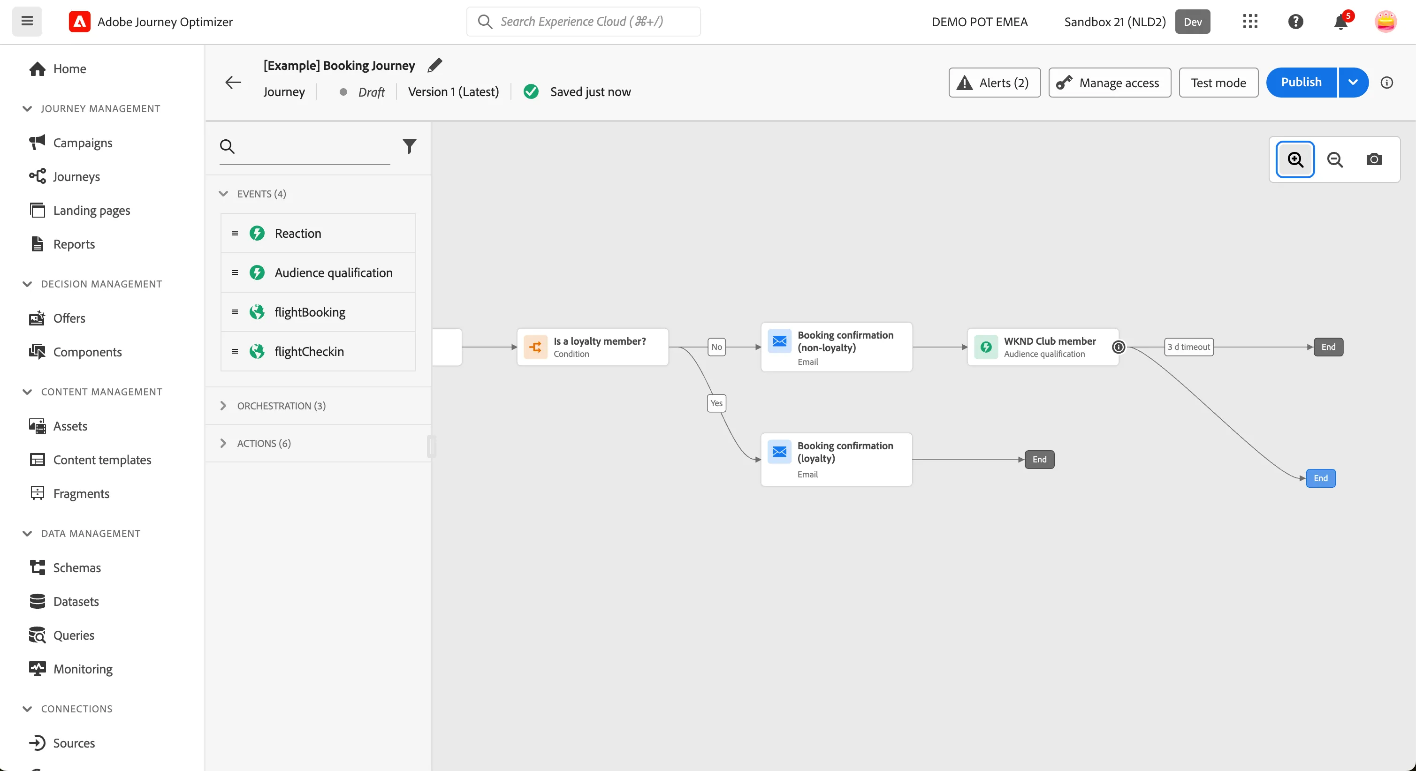Select the Is a loyalty member condition node
This screenshot has width=1416, height=771.
coord(593,347)
